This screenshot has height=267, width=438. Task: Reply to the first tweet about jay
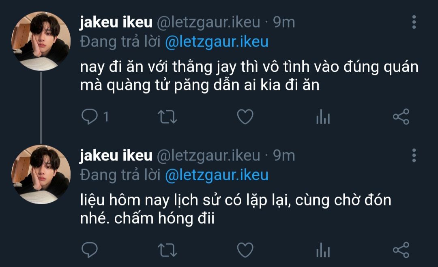[x=90, y=116]
